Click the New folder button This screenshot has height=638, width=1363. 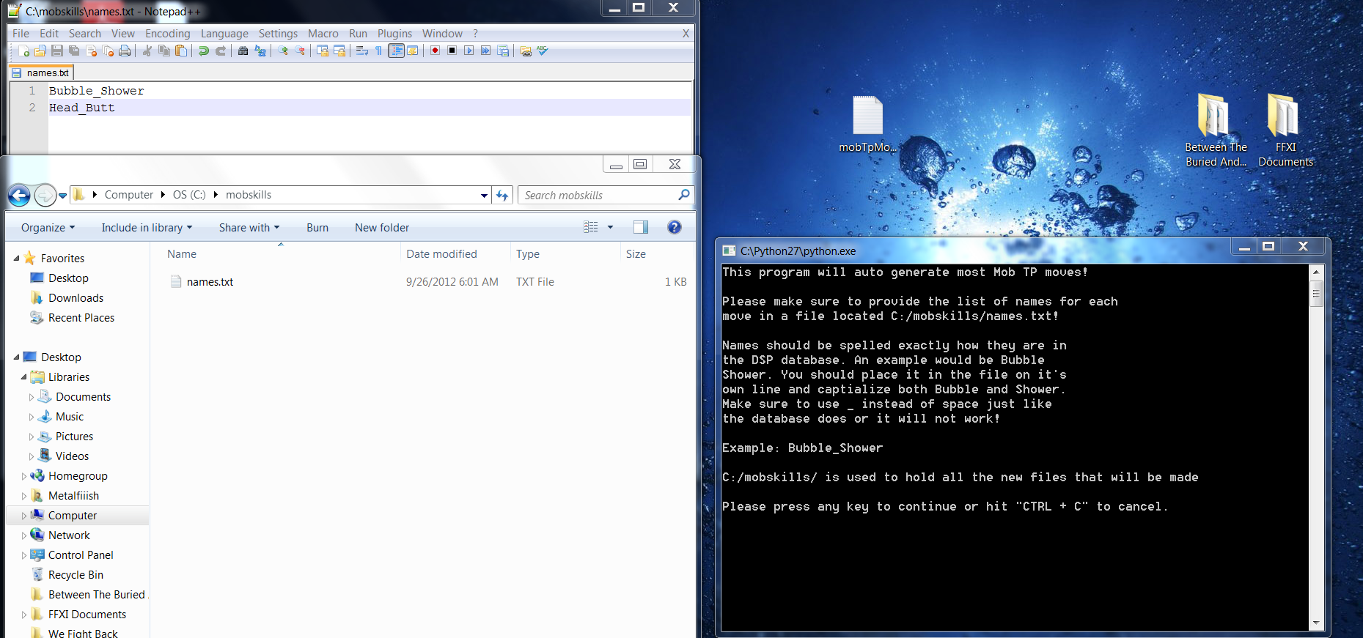[382, 228]
